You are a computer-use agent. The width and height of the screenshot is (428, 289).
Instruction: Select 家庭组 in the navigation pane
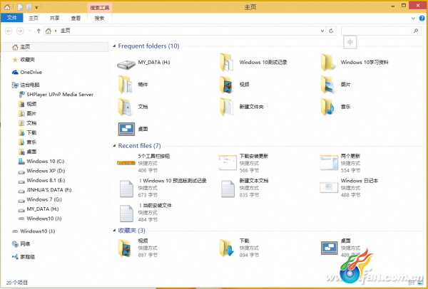[24, 256]
